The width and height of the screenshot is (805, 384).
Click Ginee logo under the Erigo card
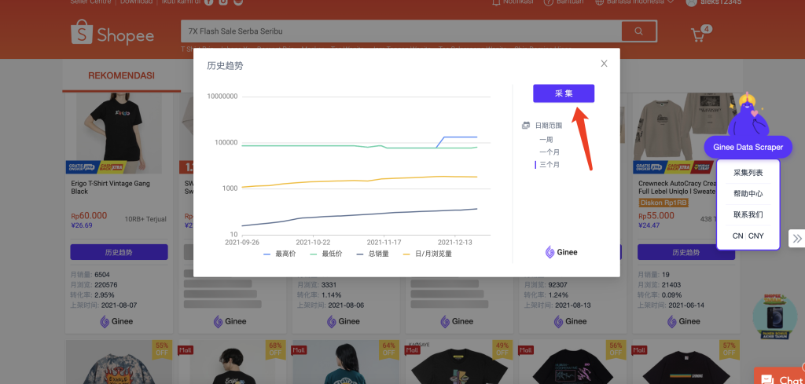pos(116,321)
